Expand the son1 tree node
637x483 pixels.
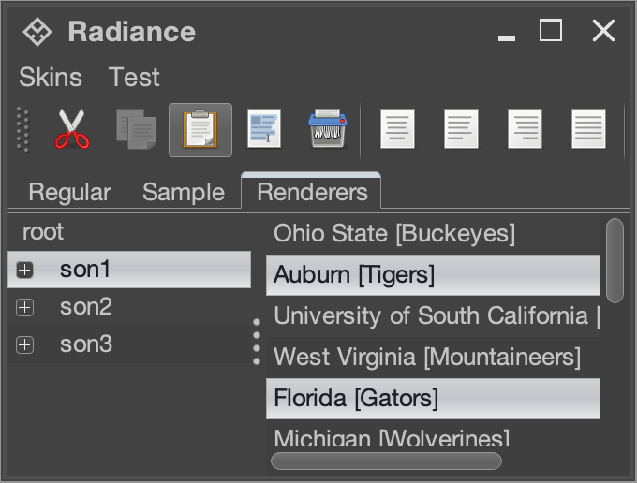[24, 270]
